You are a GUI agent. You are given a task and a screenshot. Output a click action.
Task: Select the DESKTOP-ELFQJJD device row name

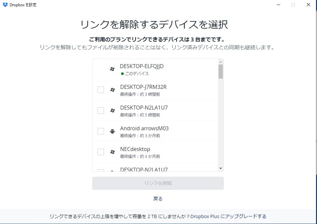pyautogui.click(x=142, y=66)
